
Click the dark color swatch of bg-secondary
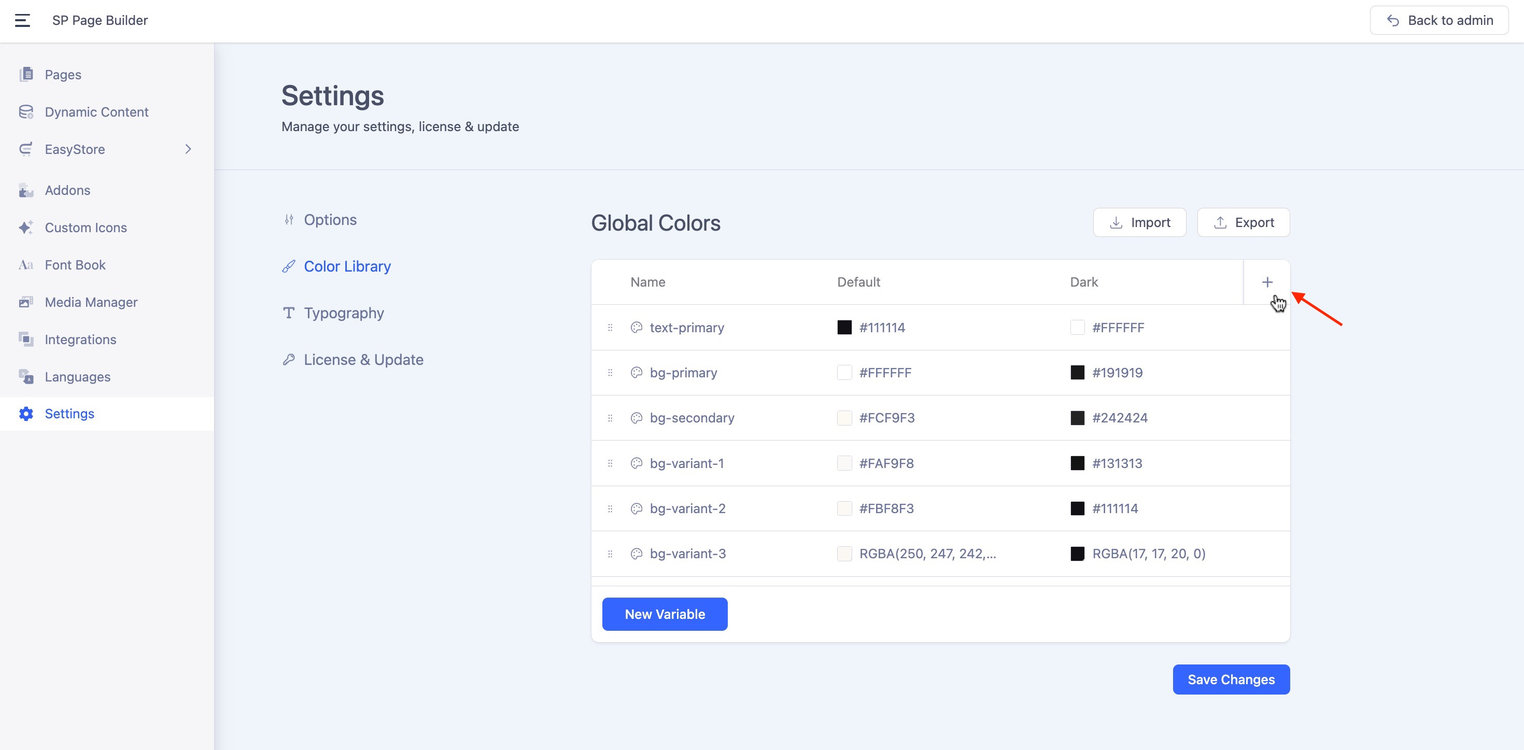1077,418
